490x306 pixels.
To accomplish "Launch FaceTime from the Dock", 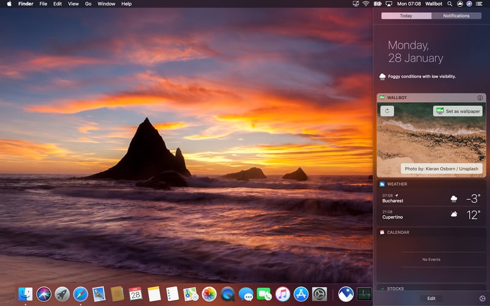I will 264,294.
